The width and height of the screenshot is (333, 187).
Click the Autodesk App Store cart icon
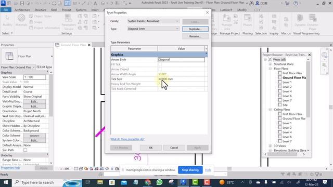287,3
